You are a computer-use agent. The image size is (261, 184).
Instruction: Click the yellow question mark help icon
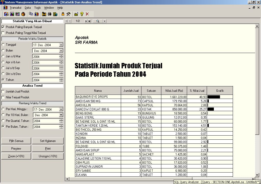click(x=82, y=14)
